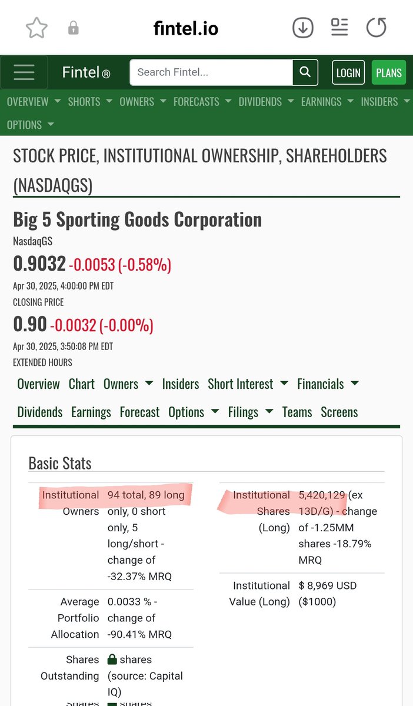The image size is (413, 706).
Task: Go to the Earnings tab below the stock price
Action: [91, 412]
